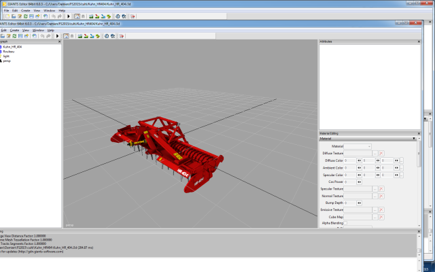Close the Attributes panel
This screenshot has height=272, width=435.
[419, 41]
